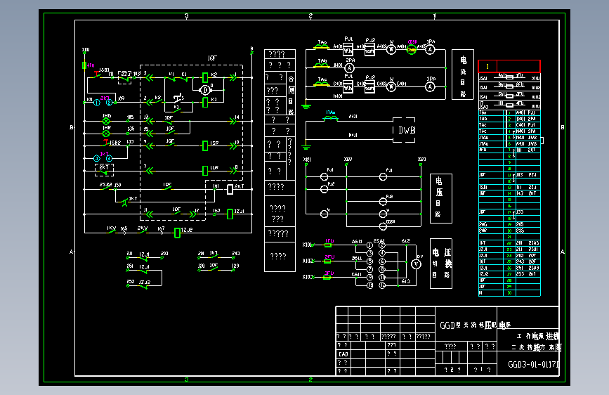Click the X123 terminal label
This screenshot has width=609, height=395.
421,160
